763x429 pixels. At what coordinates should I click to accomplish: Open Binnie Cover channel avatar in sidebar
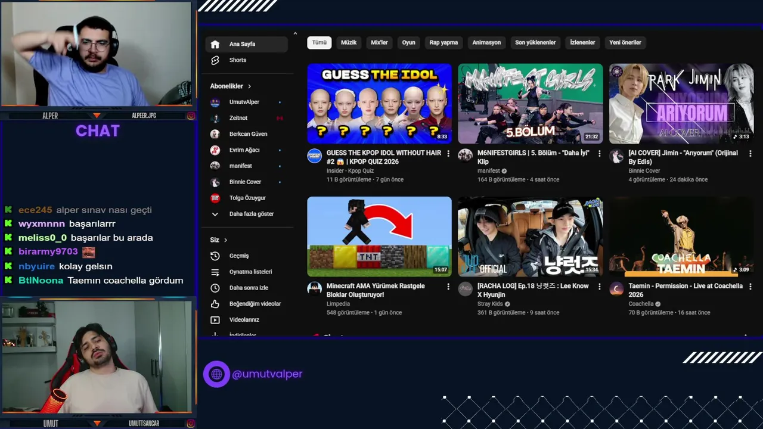click(215, 182)
